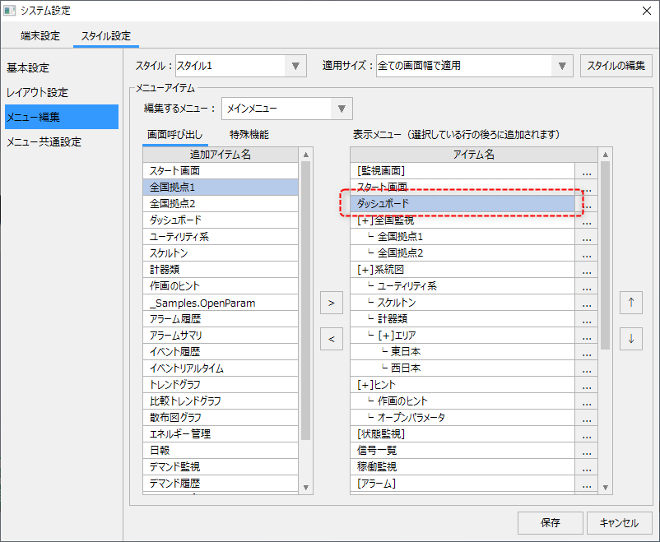
Task: Click the ellipsis button for 東日本 row
Action: (x=586, y=352)
